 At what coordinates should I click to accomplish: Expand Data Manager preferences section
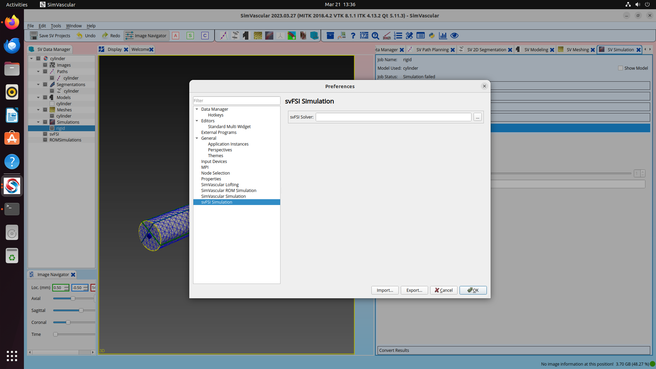[x=197, y=109]
